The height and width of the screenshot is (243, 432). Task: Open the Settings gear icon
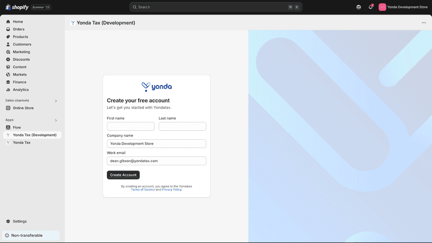pos(8,221)
